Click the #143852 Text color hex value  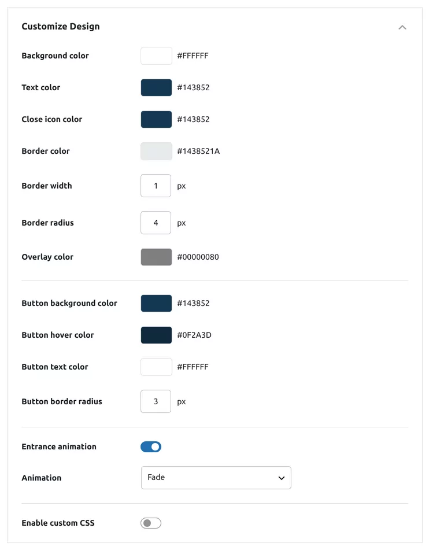tap(193, 88)
